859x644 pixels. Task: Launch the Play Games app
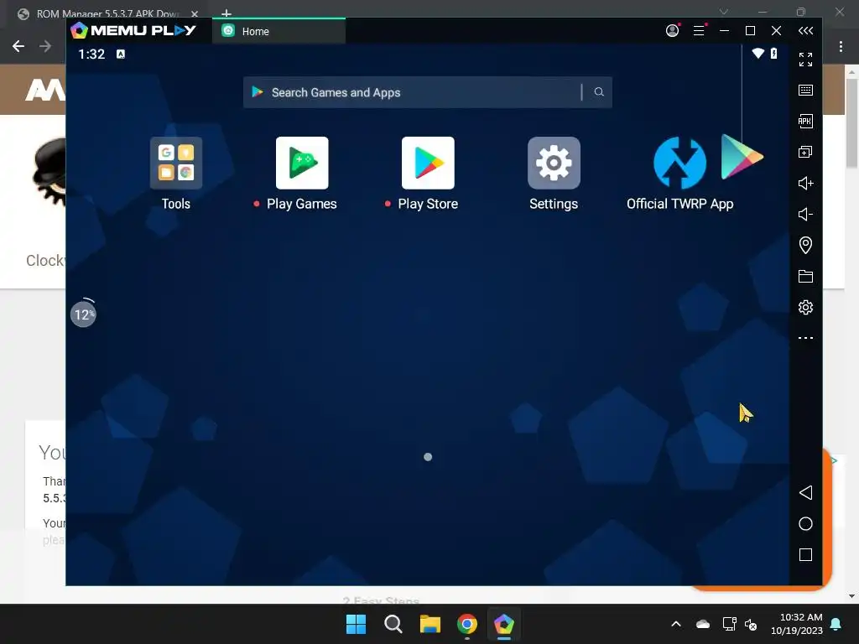[302, 164]
